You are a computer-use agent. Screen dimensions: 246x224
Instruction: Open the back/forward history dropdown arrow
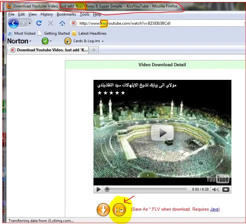(30, 23)
